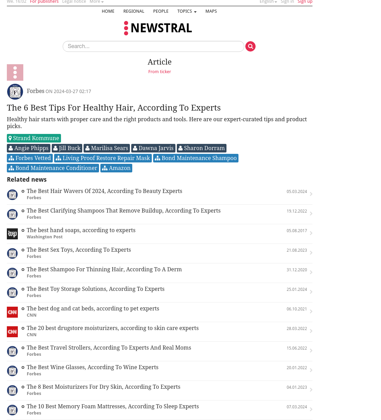Click the For publishers link
Viewport: 381px width, 420px height.
pos(44,2)
